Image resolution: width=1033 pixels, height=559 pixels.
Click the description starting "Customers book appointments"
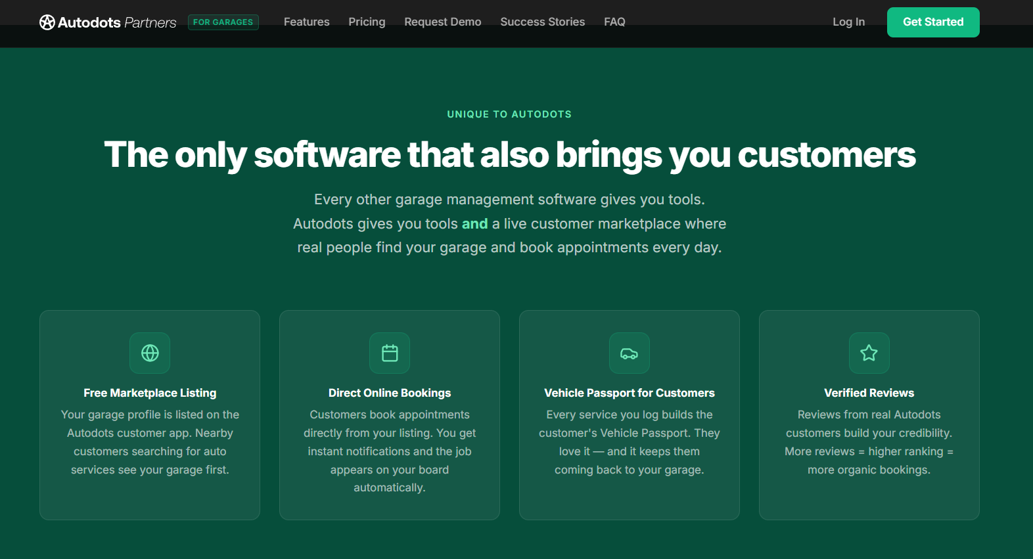click(390, 451)
